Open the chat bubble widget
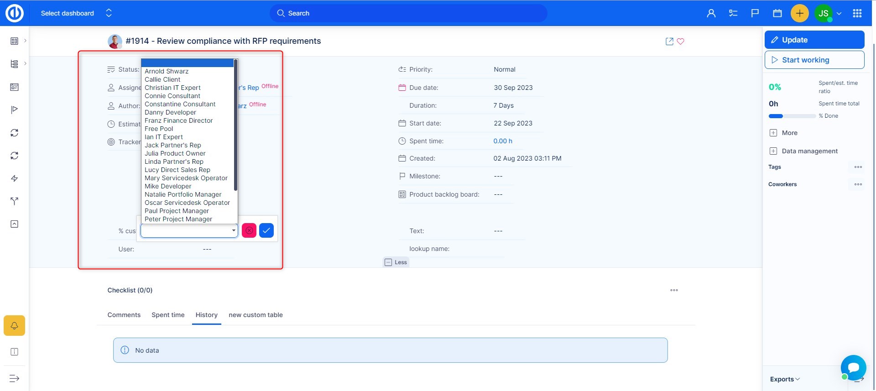 click(853, 367)
